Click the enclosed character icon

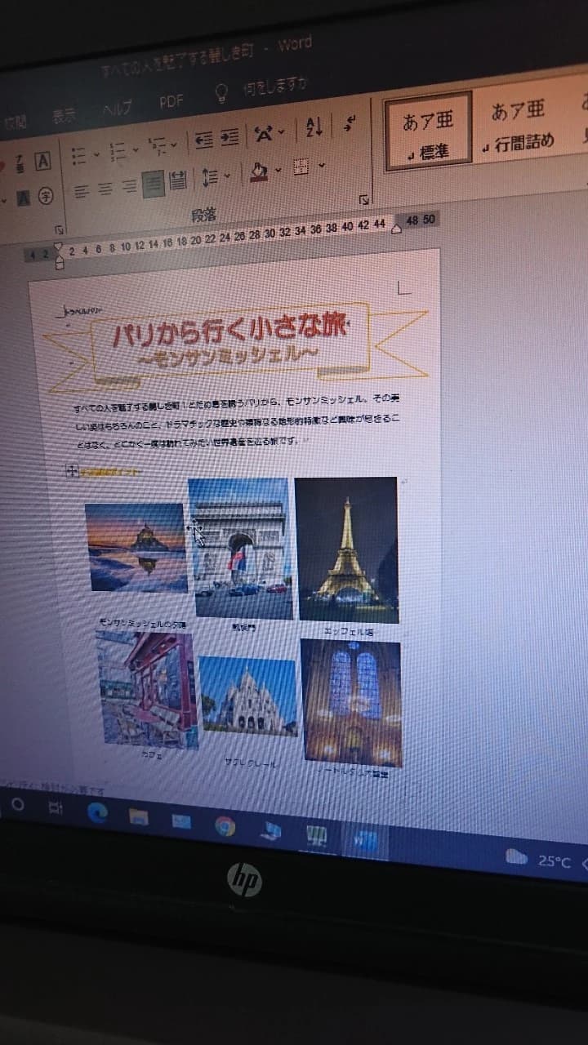(47, 194)
